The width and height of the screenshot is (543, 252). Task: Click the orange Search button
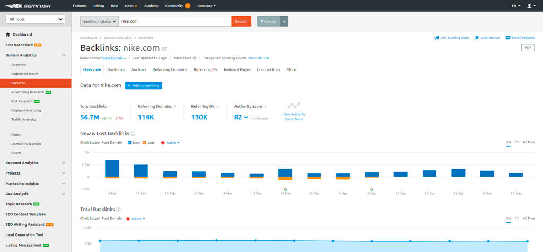click(x=241, y=22)
